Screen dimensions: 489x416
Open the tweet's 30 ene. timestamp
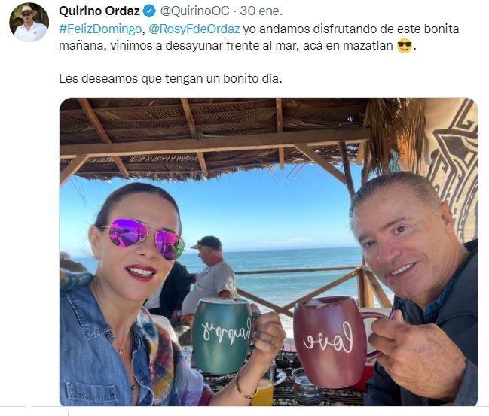click(x=261, y=11)
